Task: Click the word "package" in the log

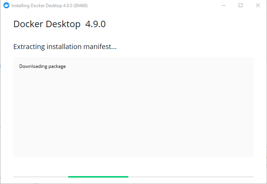Action: pos(57,66)
